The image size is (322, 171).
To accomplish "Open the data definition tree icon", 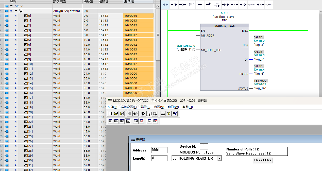I will [144, 113].
